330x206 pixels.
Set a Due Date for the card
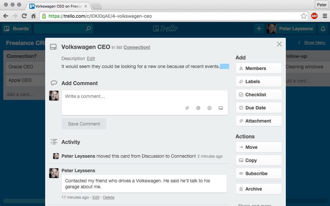[259, 108]
